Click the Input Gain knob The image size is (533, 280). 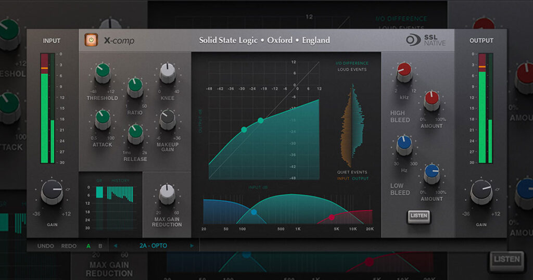click(x=52, y=192)
